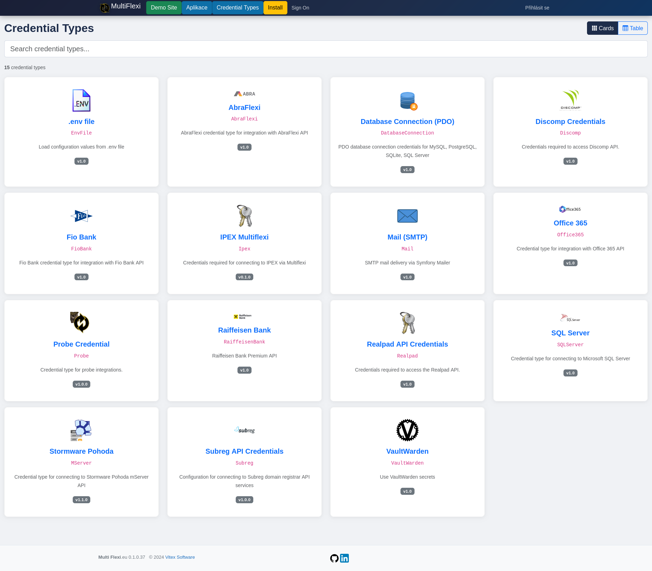Open Office 365 title link

click(x=570, y=223)
